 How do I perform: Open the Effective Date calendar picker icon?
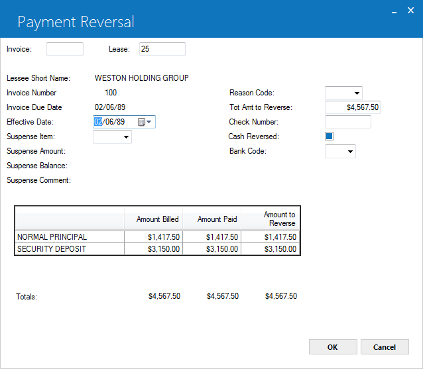[x=145, y=122]
